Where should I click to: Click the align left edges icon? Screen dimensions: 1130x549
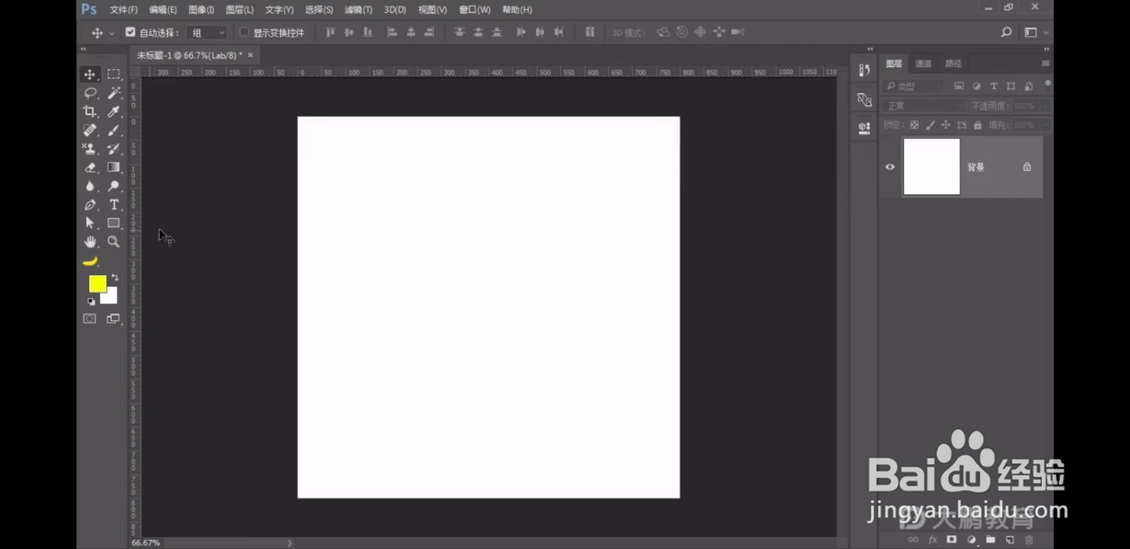(392, 32)
